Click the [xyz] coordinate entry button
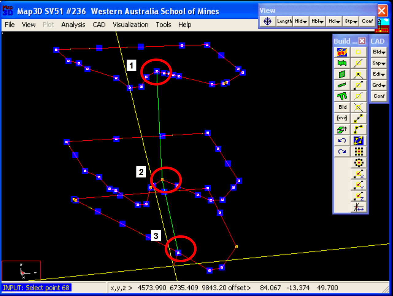Viewport: 393px width, 296px height. [342, 118]
